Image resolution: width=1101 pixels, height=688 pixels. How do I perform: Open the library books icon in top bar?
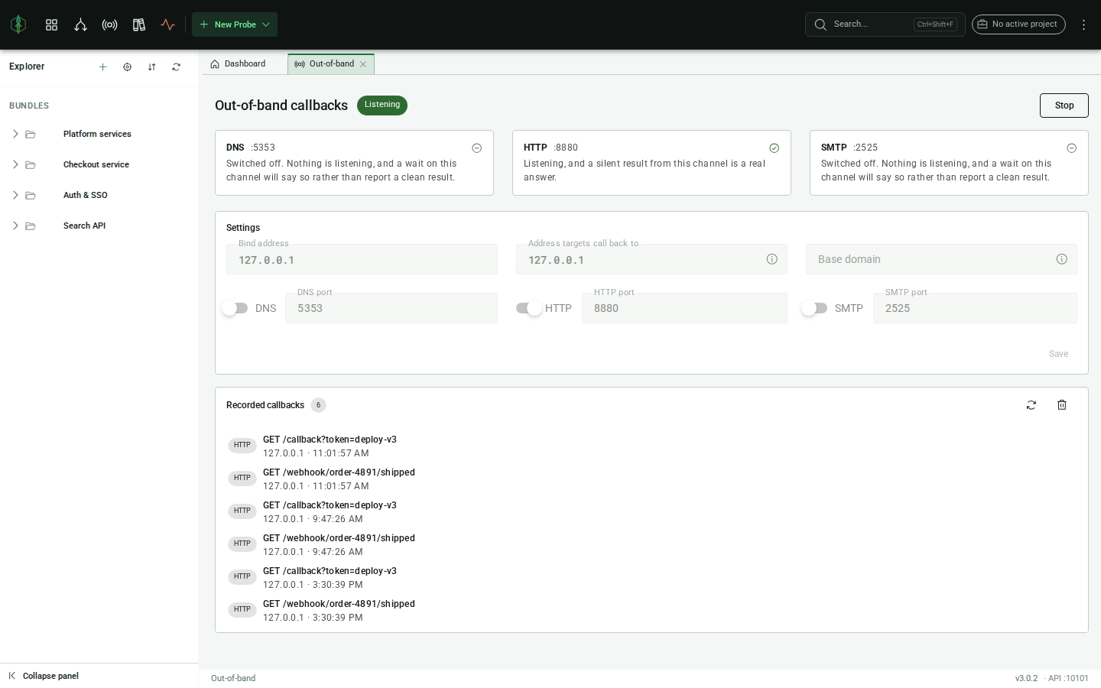coord(138,24)
